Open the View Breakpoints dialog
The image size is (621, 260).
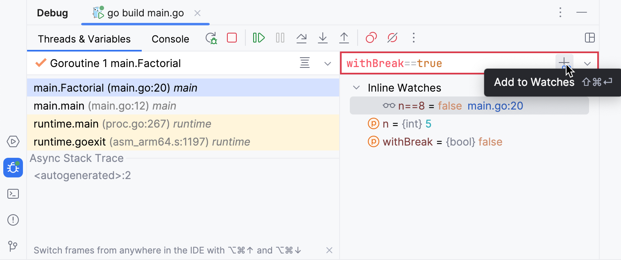coord(371,38)
